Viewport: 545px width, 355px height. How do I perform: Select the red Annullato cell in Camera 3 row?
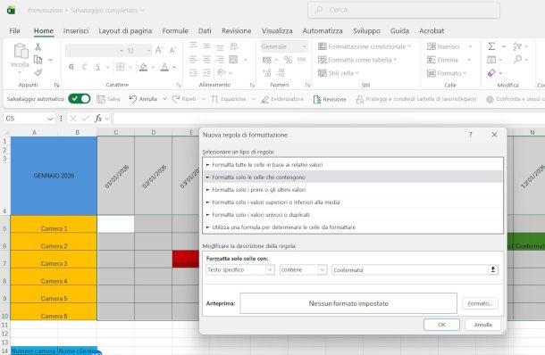click(186, 260)
